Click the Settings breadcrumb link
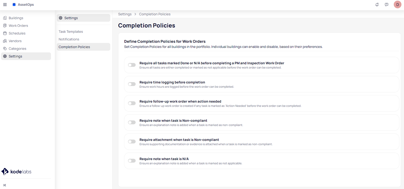The width and height of the screenshot is (404, 189). click(125, 14)
